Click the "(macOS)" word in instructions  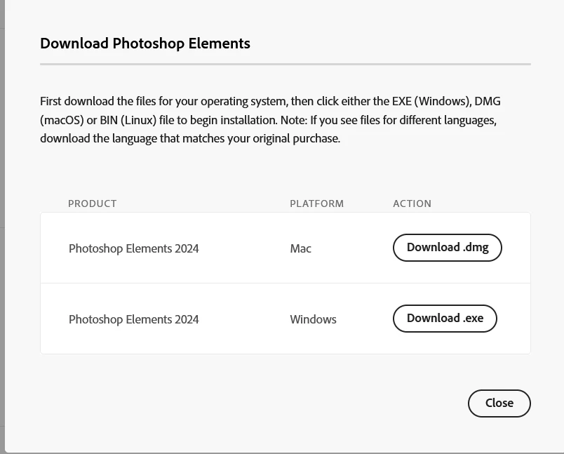coord(62,120)
